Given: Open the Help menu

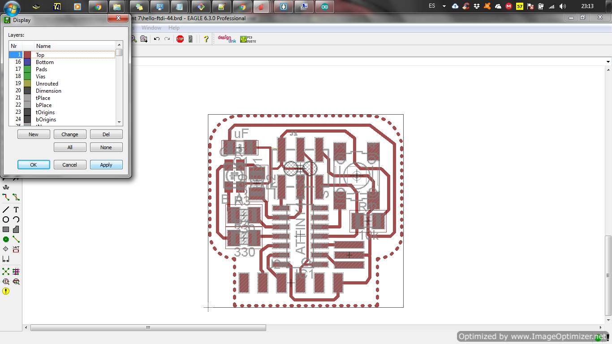Looking at the screenshot, I should click(x=174, y=28).
